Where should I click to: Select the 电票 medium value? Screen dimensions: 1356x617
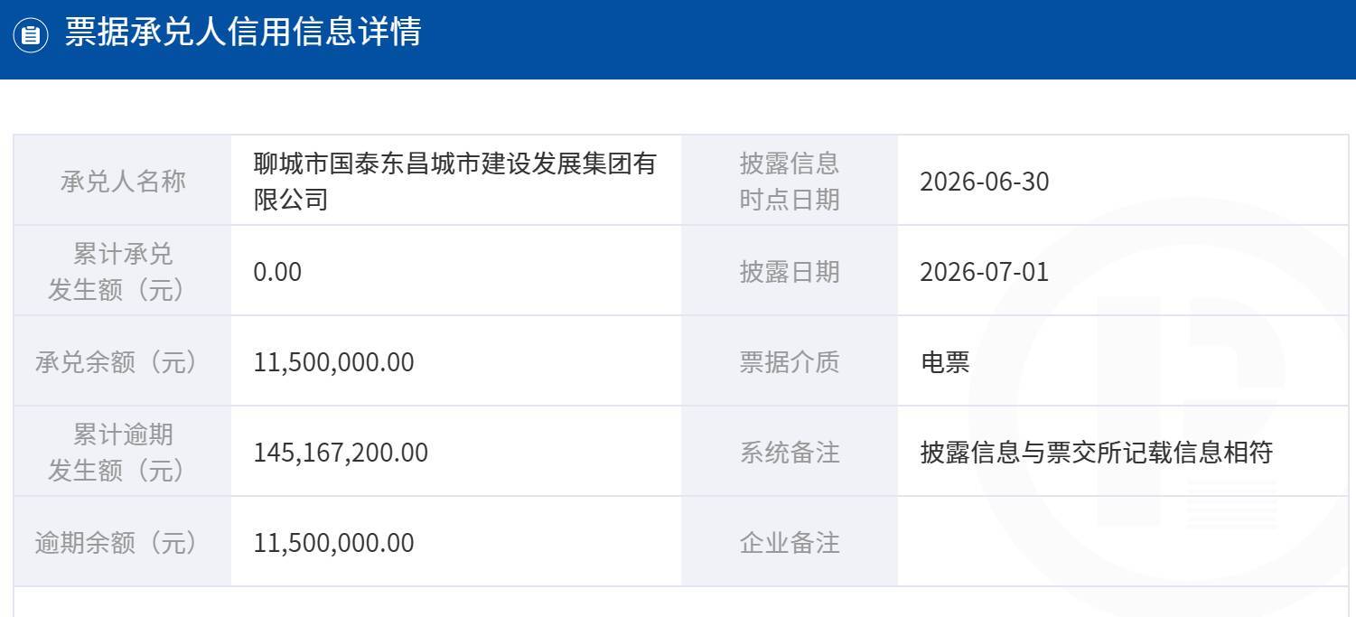coord(945,362)
